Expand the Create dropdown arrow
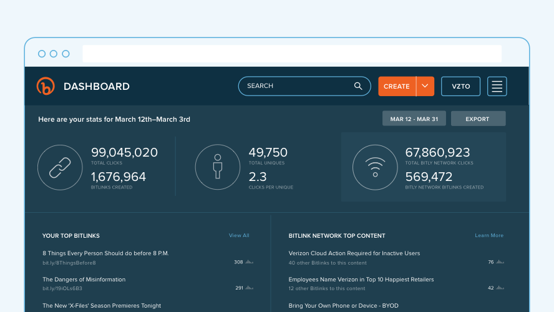Screen dimensions: 554x312 [x=425, y=86]
